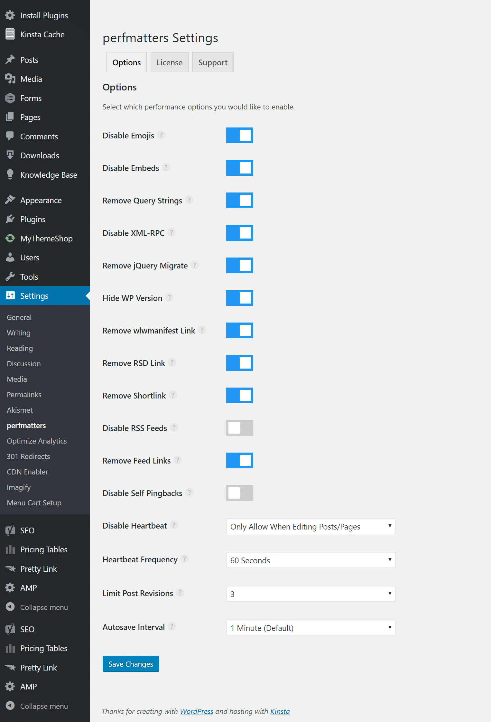Toggle the Disable XML-RPC switch
Image resolution: width=491 pixels, height=722 pixels.
[239, 233]
